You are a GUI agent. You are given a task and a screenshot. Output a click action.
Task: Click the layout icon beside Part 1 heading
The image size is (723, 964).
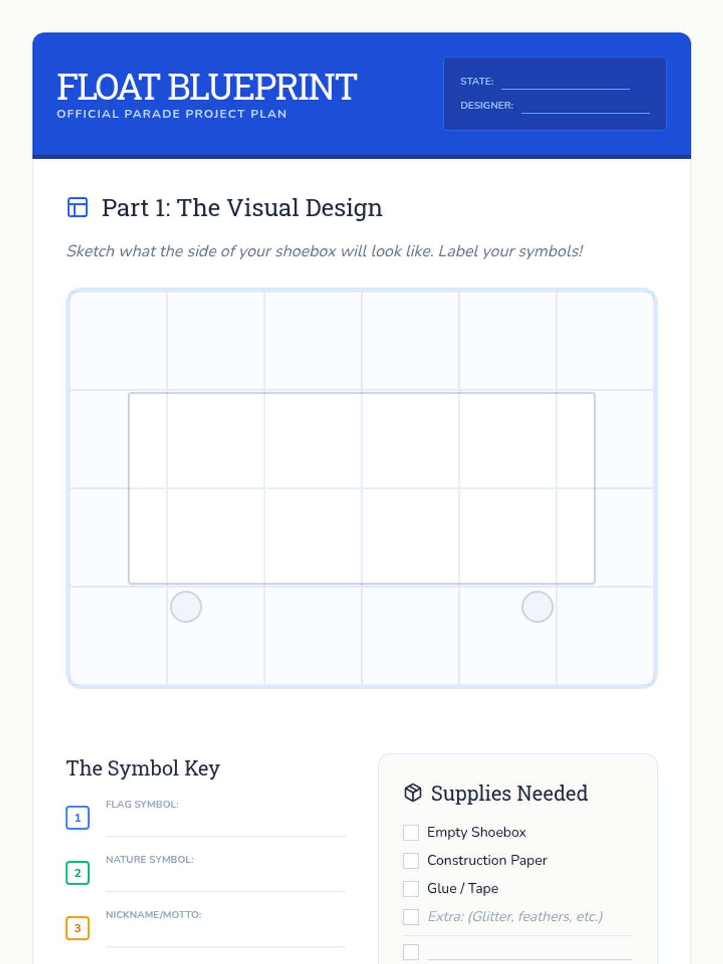77,207
